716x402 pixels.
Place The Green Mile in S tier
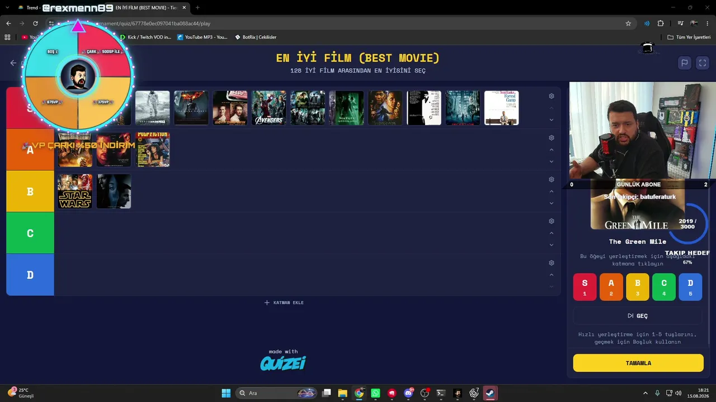pos(585,286)
